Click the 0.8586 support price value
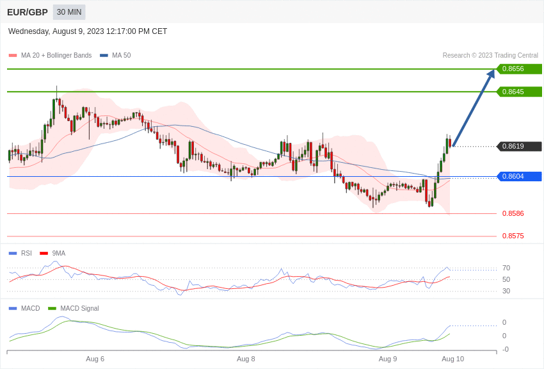The height and width of the screenshot is (369, 544). pyautogui.click(x=513, y=213)
